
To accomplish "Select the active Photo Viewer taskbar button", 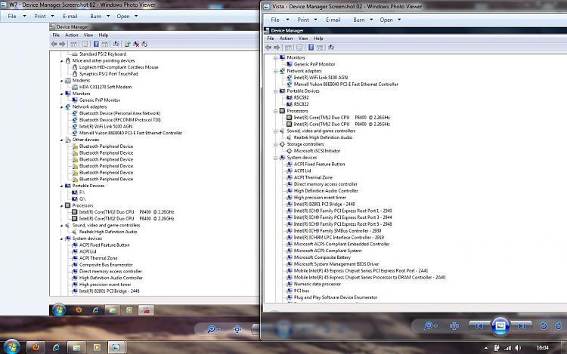I will [116, 347].
